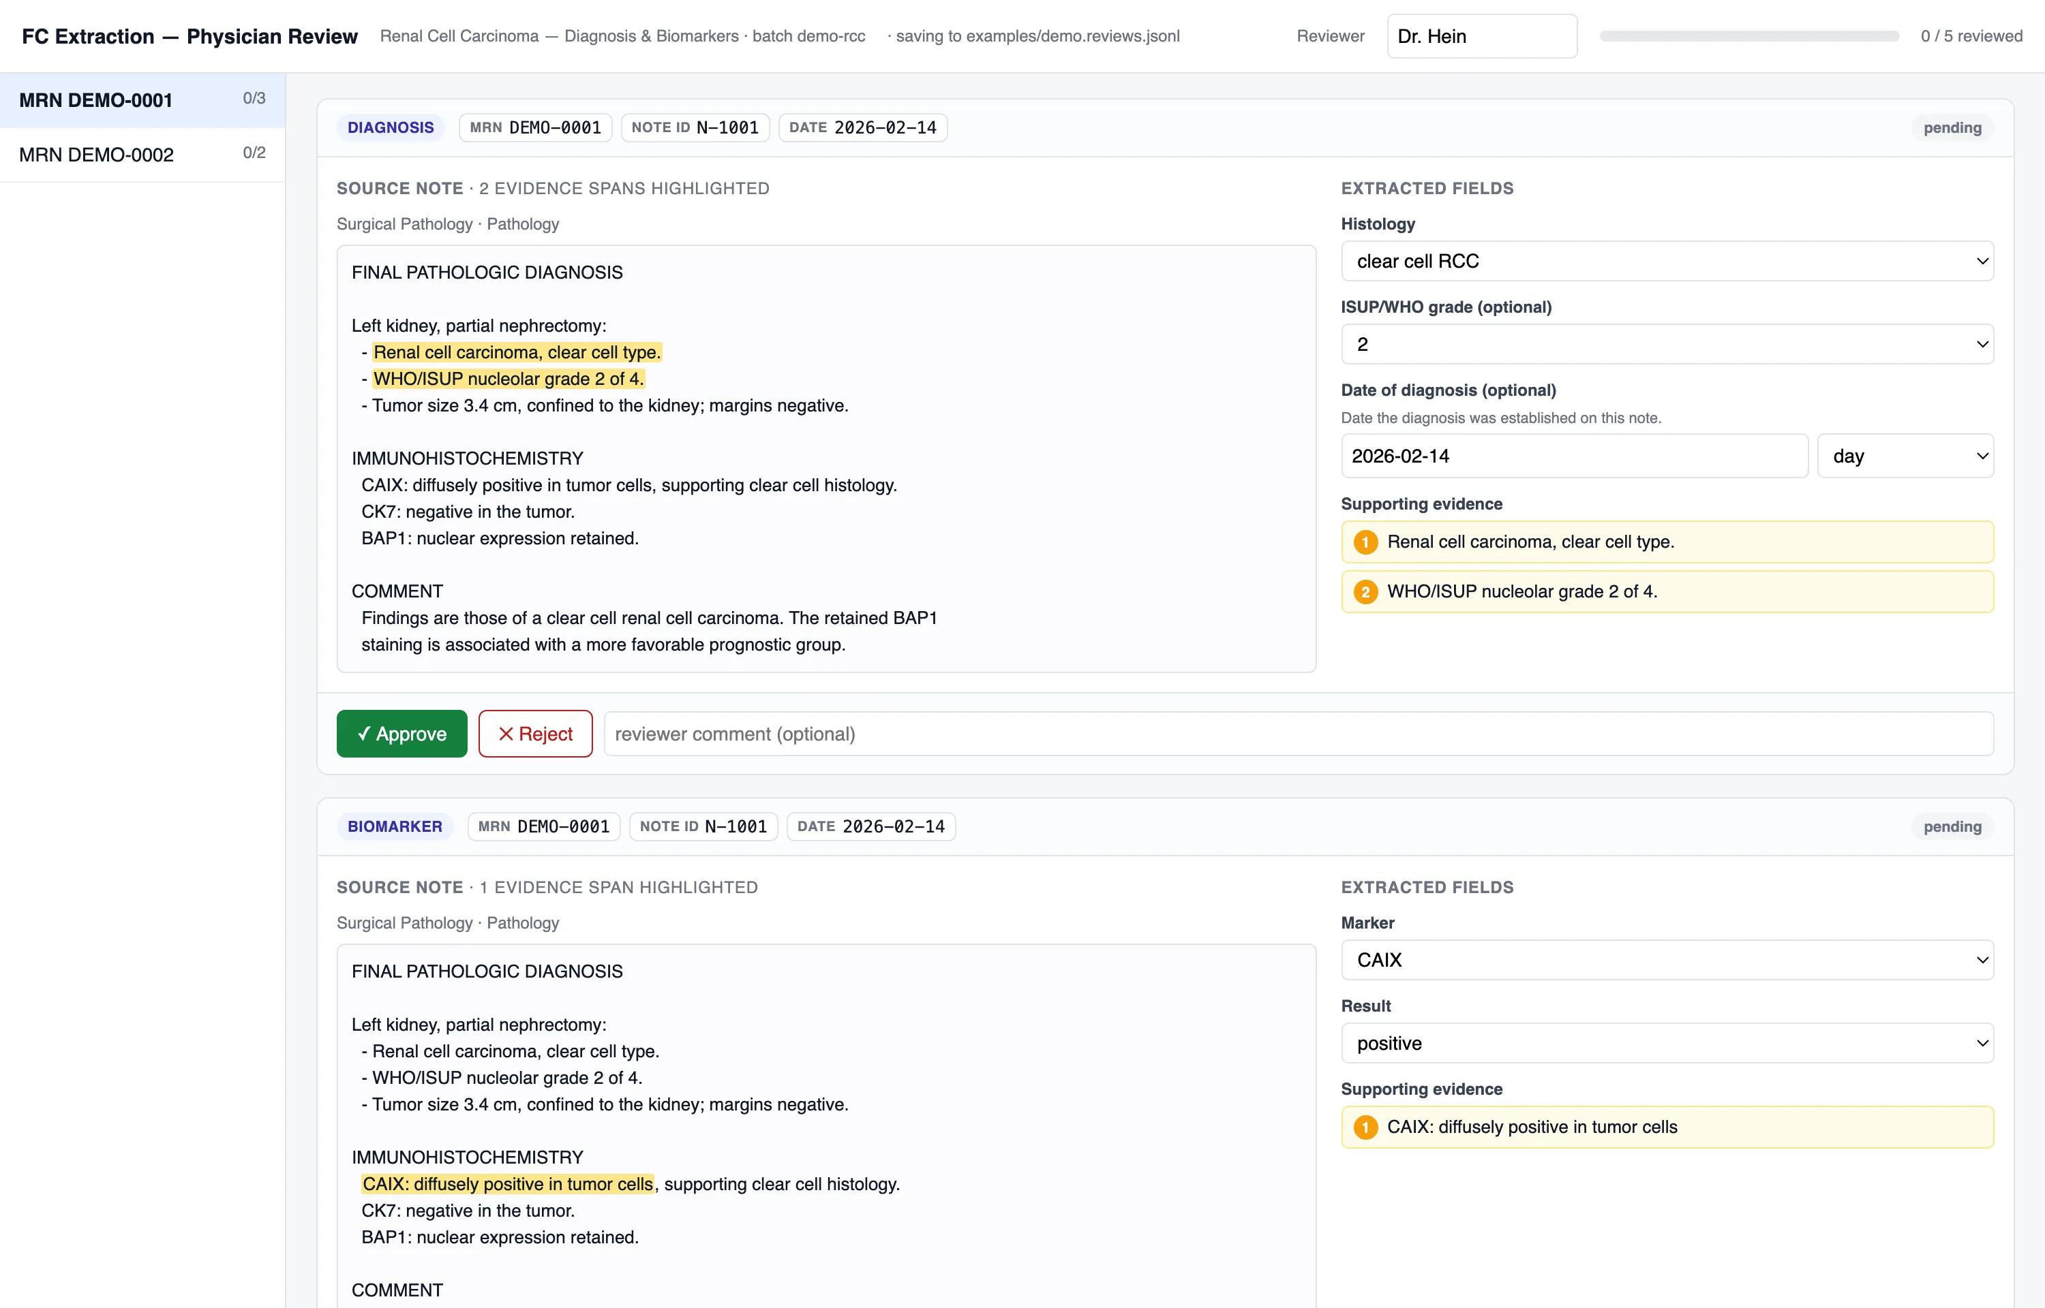The height and width of the screenshot is (1308, 2045).
Task: Click the review progress bar
Action: click(1749, 37)
